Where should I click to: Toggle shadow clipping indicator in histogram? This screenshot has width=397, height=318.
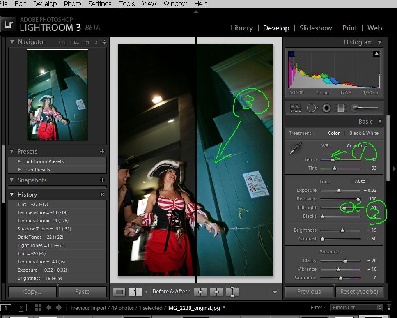coord(292,54)
